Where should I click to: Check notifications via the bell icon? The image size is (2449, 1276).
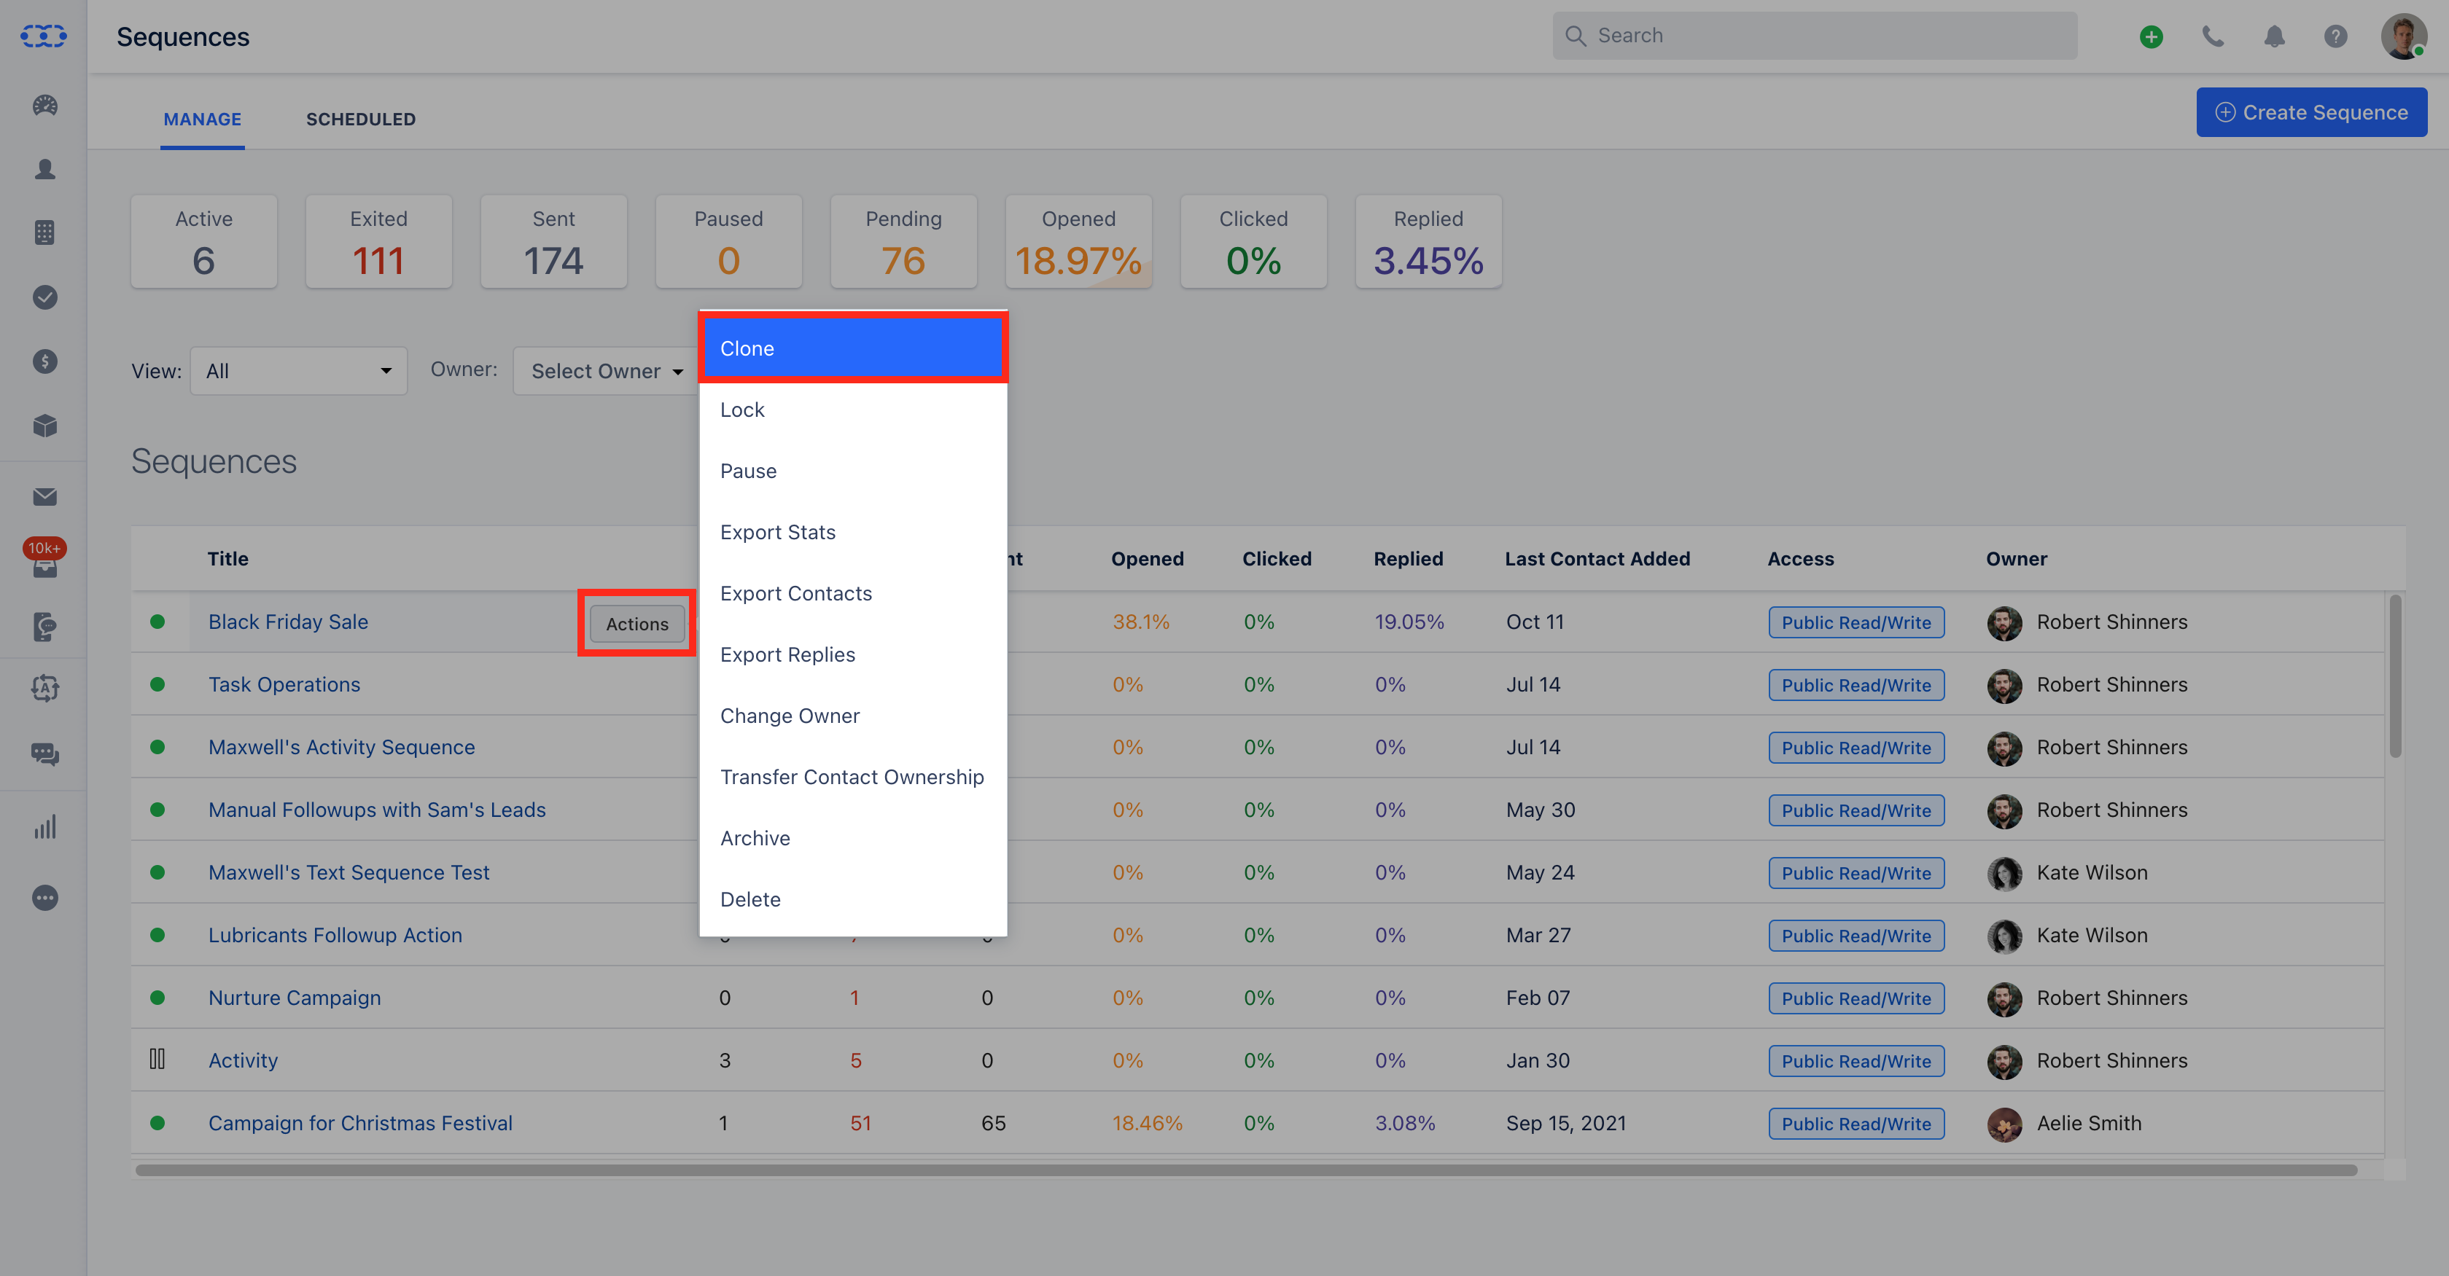click(x=2275, y=36)
